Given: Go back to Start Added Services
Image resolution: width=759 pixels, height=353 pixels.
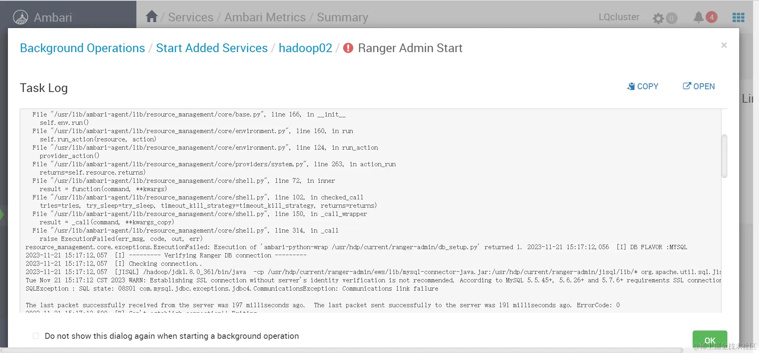Looking at the screenshot, I should click(x=211, y=48).
